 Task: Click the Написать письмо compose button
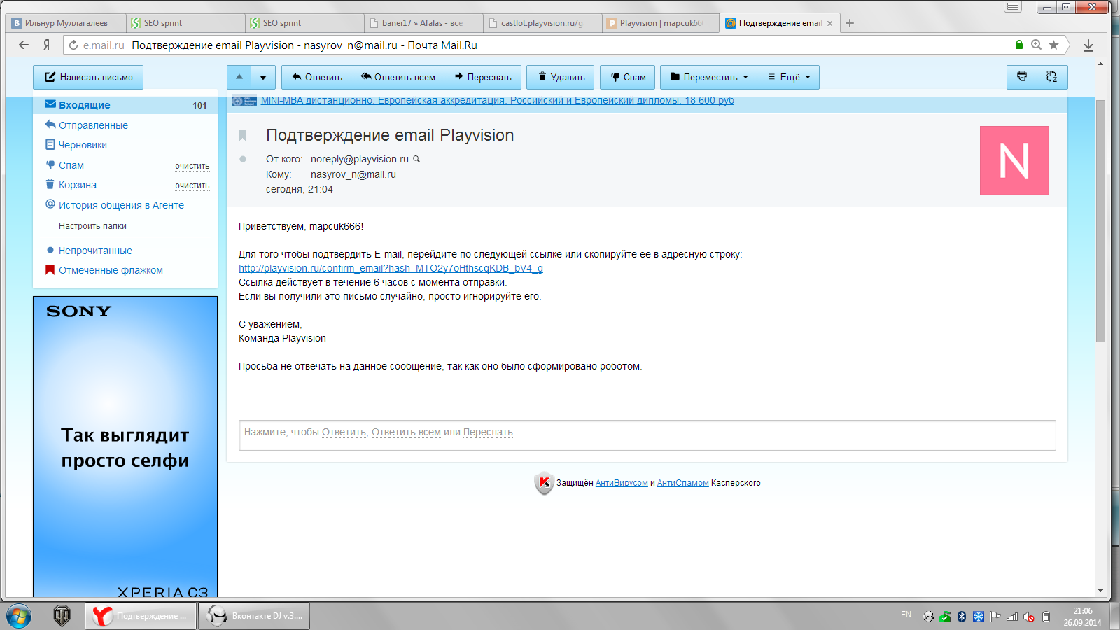point(88,77)
